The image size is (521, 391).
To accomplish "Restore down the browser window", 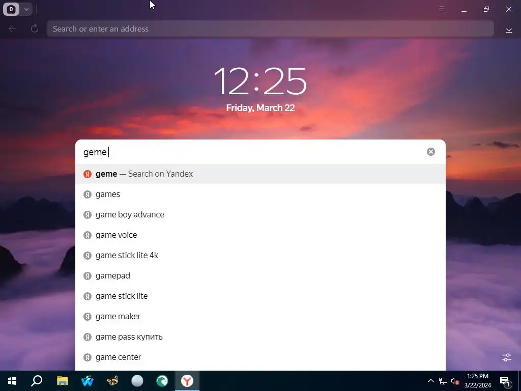I will 486,9.
